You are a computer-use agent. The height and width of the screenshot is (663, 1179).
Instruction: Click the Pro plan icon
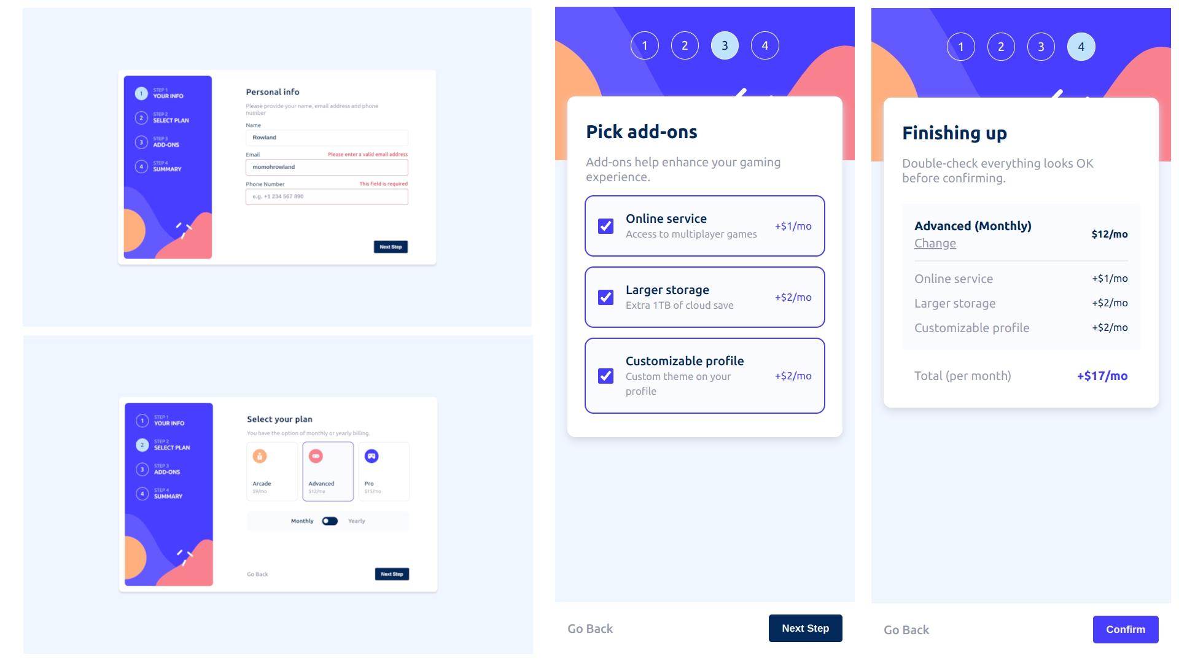point(371,456)
